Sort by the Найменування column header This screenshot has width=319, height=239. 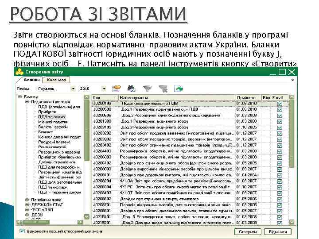(177, 98)
